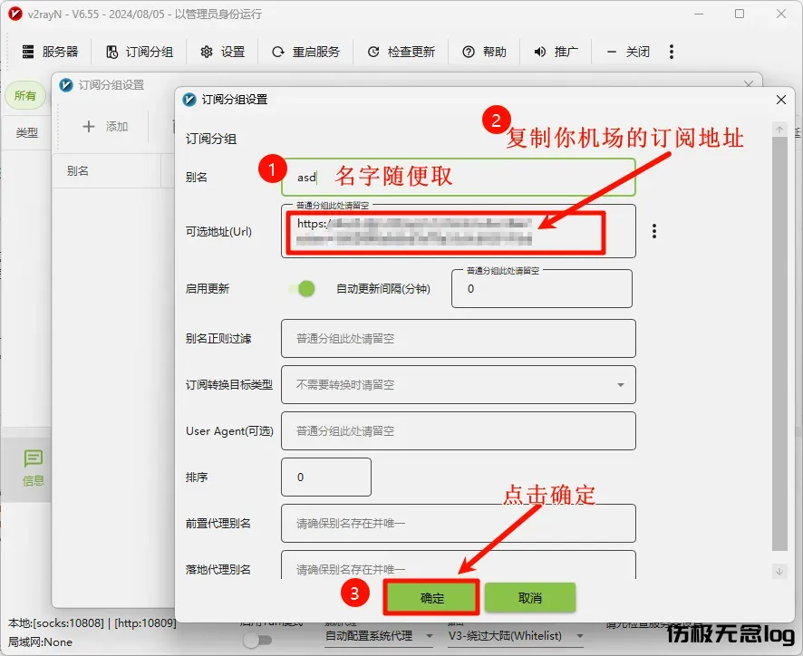
Task: Click 添加 in the background subscription window
Action: click(105, 127)
